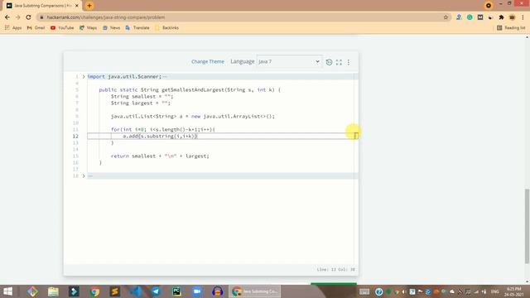
Task: Open the Translate bookmark
Action: [x=137, y=27]
